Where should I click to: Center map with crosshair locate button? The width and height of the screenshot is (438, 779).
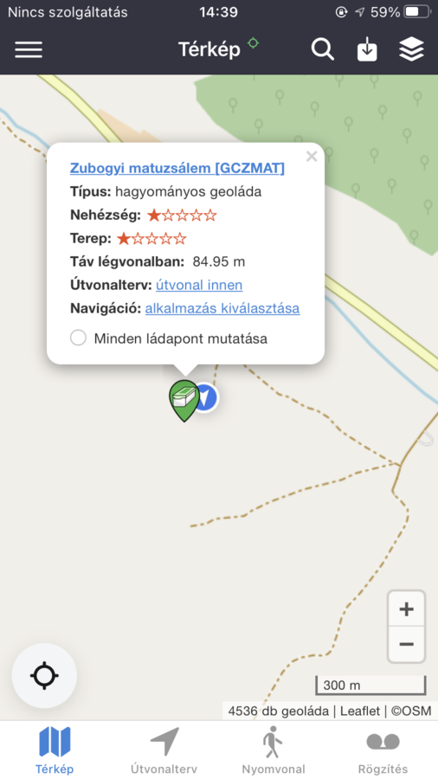tap(44, 675)
